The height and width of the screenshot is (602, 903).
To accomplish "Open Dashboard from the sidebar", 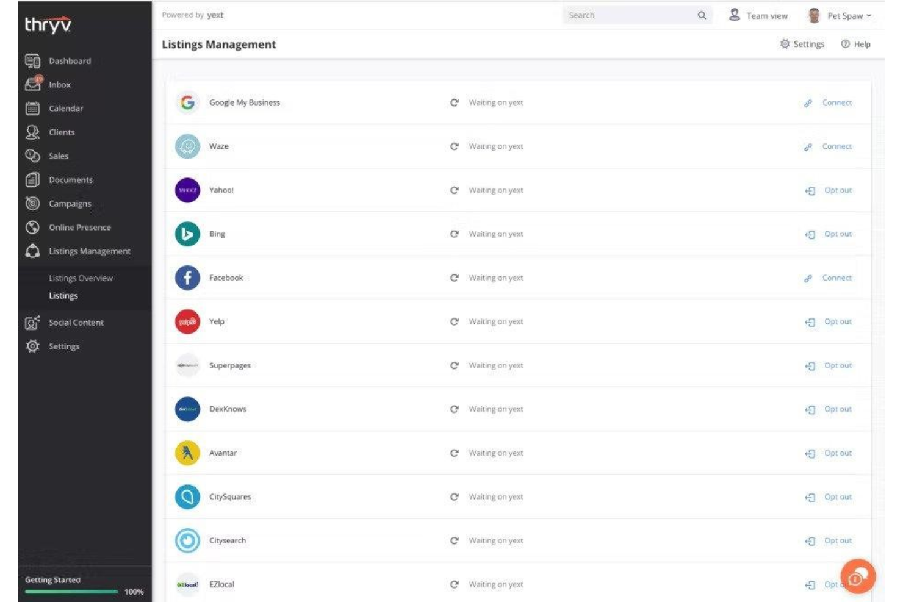I will pyautogui.click(x=70, y=61).
